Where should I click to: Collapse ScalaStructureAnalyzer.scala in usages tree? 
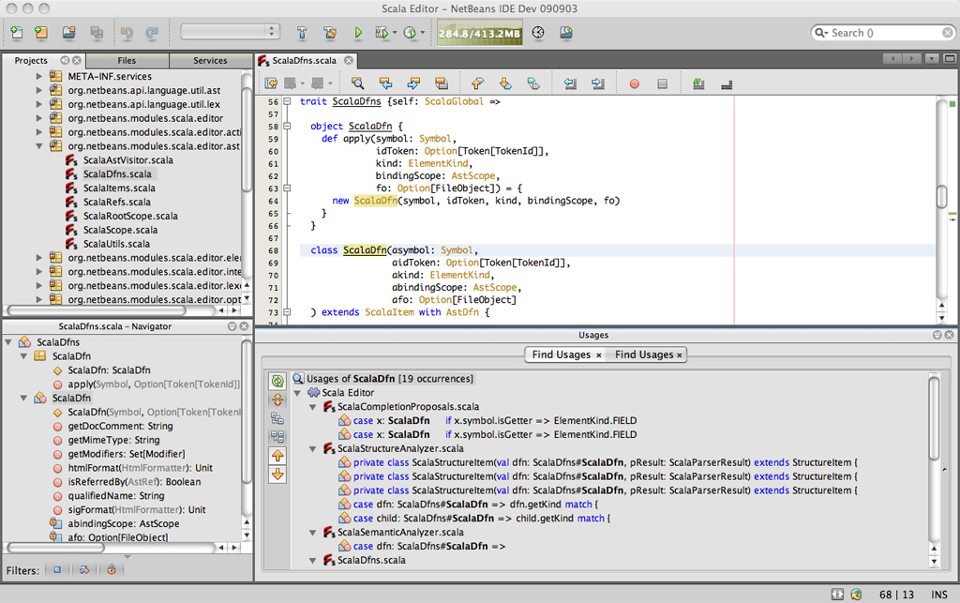(312, 448)
